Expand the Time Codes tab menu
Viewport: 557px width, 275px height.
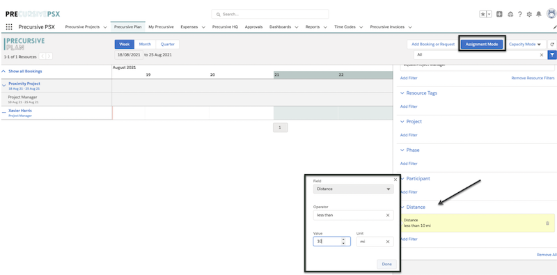(x=361, y=27)
